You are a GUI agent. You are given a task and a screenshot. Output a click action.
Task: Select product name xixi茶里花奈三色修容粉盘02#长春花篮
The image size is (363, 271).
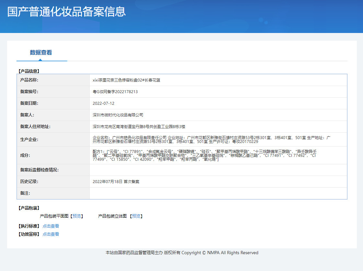click(x=126, y=80)
